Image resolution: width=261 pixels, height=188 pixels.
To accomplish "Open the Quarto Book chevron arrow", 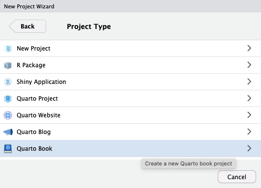I will pos(249,148).
